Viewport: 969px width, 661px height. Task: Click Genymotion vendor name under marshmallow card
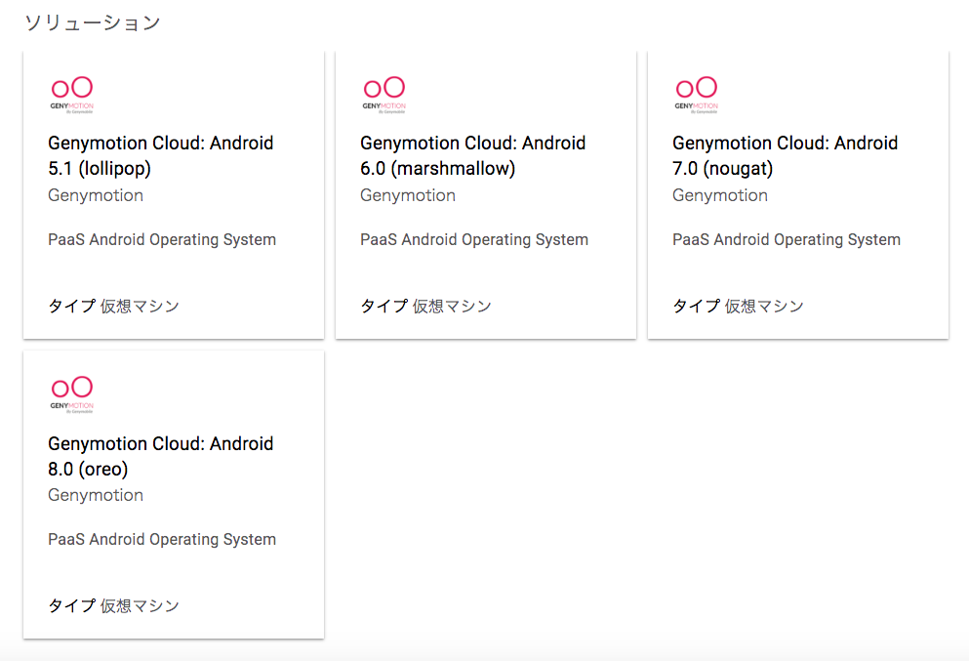pos(408,195)
